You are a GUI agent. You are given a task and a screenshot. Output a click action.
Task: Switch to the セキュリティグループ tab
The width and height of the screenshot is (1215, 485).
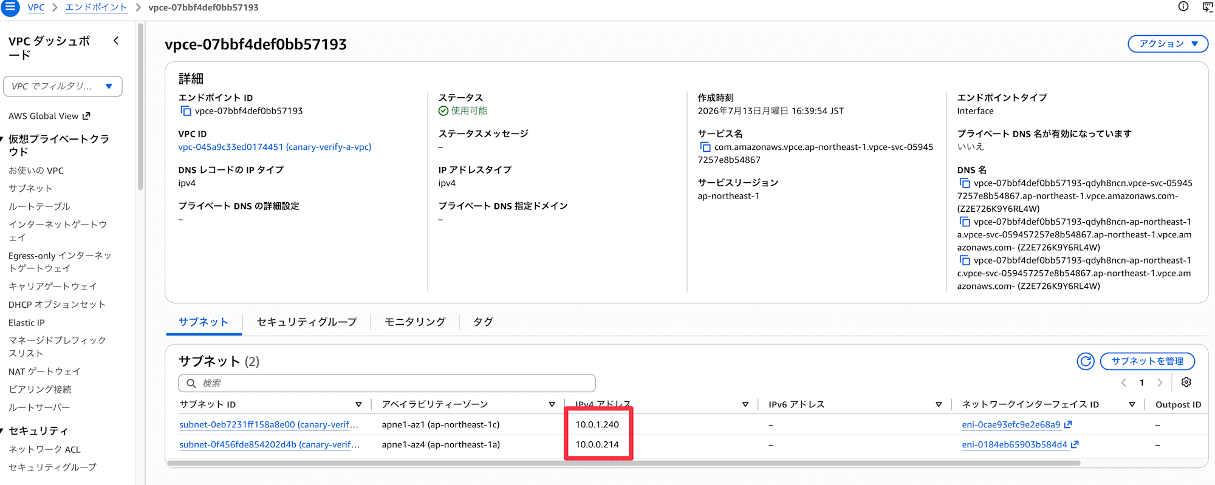click(307, 322)
